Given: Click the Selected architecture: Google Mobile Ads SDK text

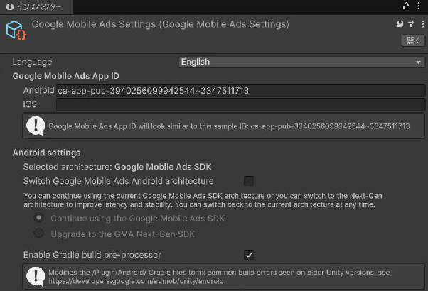Looking at the screenshot, I should (x=117, y=167).
